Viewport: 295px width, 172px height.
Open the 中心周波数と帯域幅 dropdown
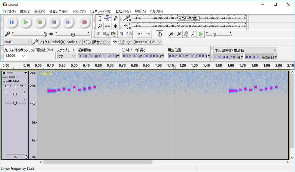click(245, 50)
